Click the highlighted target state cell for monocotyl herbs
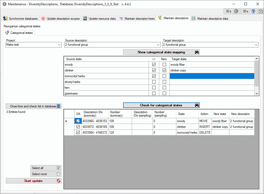Screen dimensions: 264x194 212,76
